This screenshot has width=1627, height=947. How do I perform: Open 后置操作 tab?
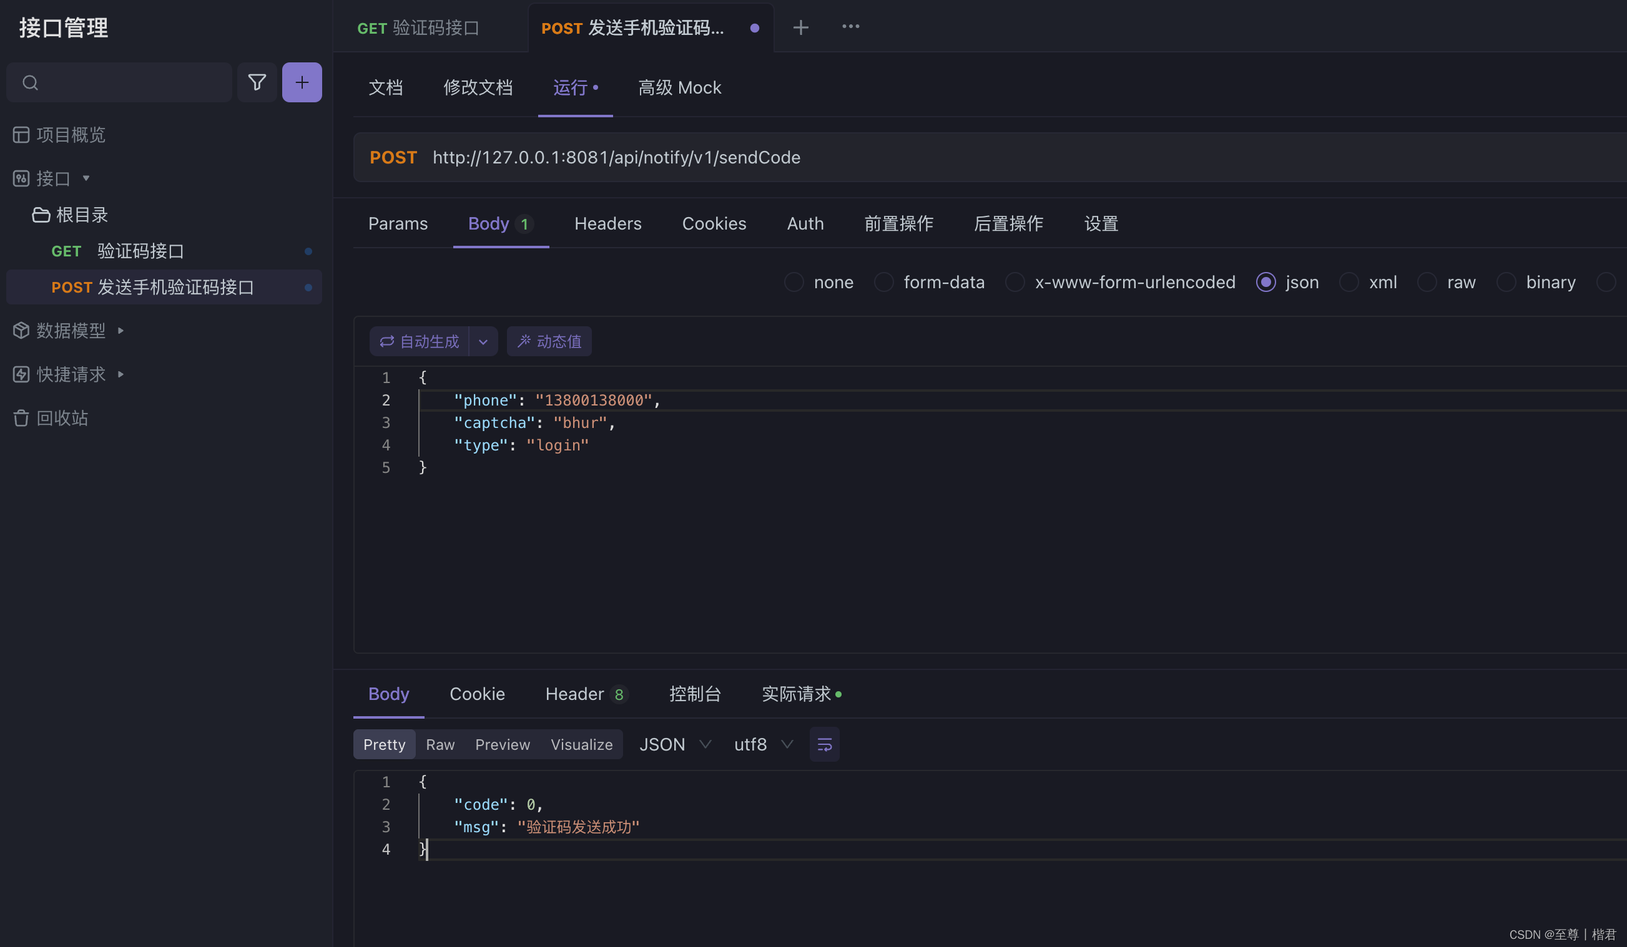click(x=1008, y=223)
